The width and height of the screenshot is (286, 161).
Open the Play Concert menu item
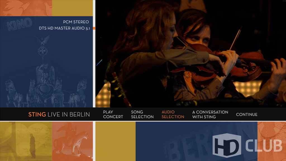(113, 114)
